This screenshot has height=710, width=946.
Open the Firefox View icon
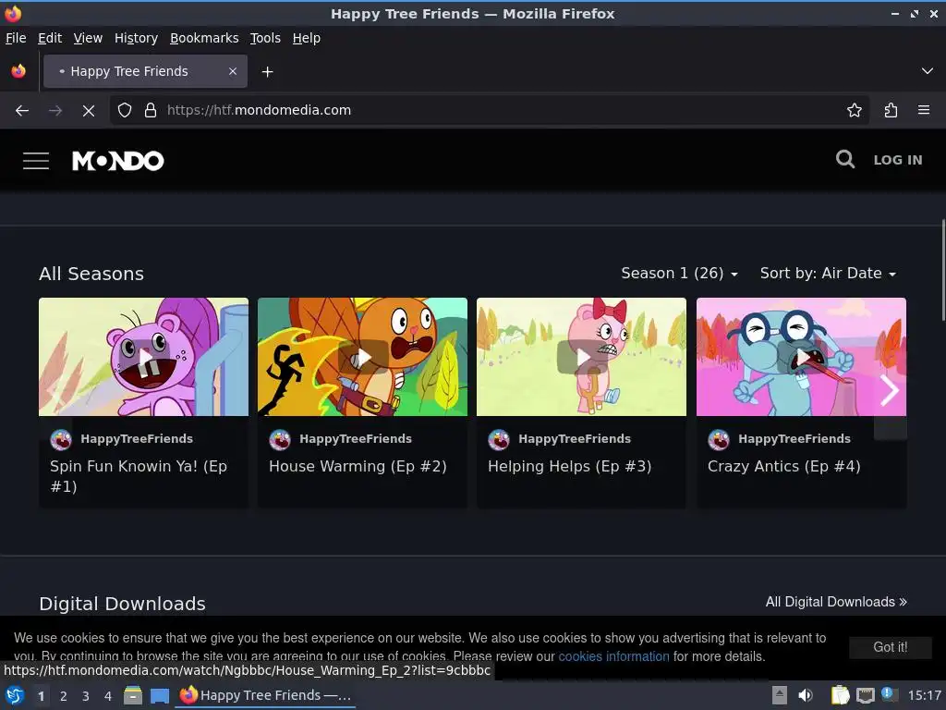coord(18,71)
